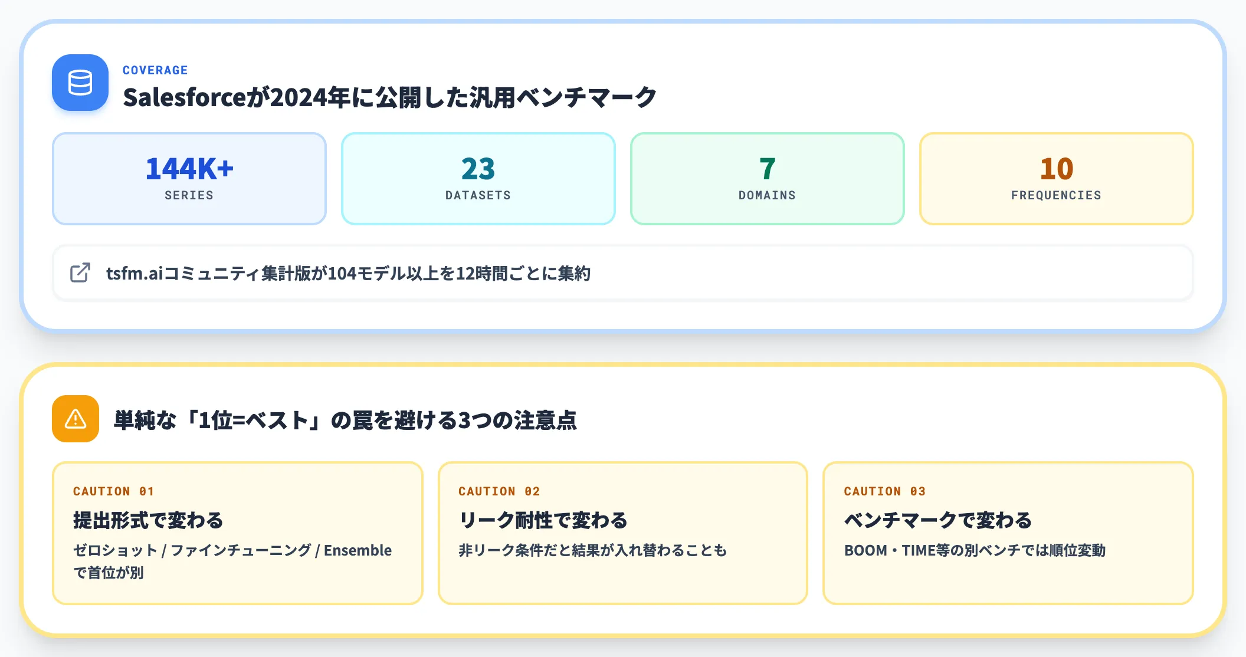
Task: Click the external link arrow icon
Action: pyautogui.click(x=80, y=272)
